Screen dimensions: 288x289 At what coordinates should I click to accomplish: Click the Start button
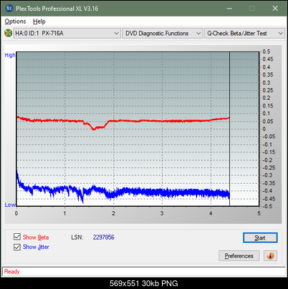pyautogui.click(x=260, y=237)
